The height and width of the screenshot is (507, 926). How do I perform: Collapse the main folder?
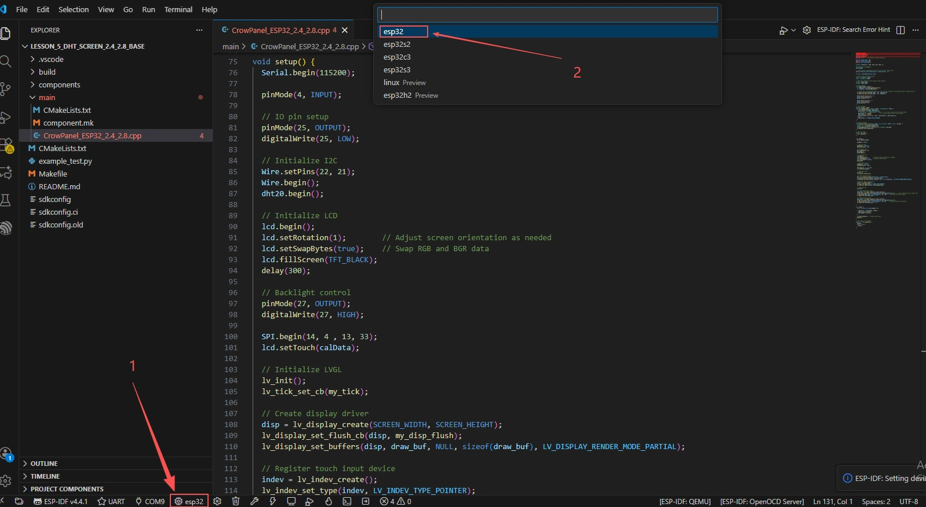[47, 97]
